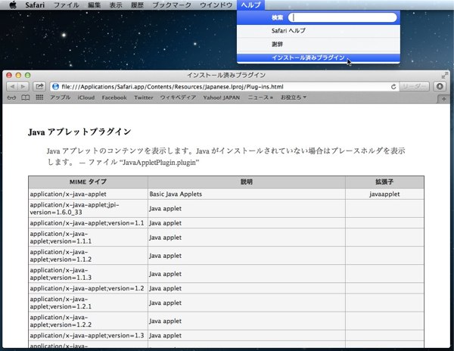Screen dimensions: 454x351
Task: Reload the page with the refresh icon
Action: click(393, 86)
